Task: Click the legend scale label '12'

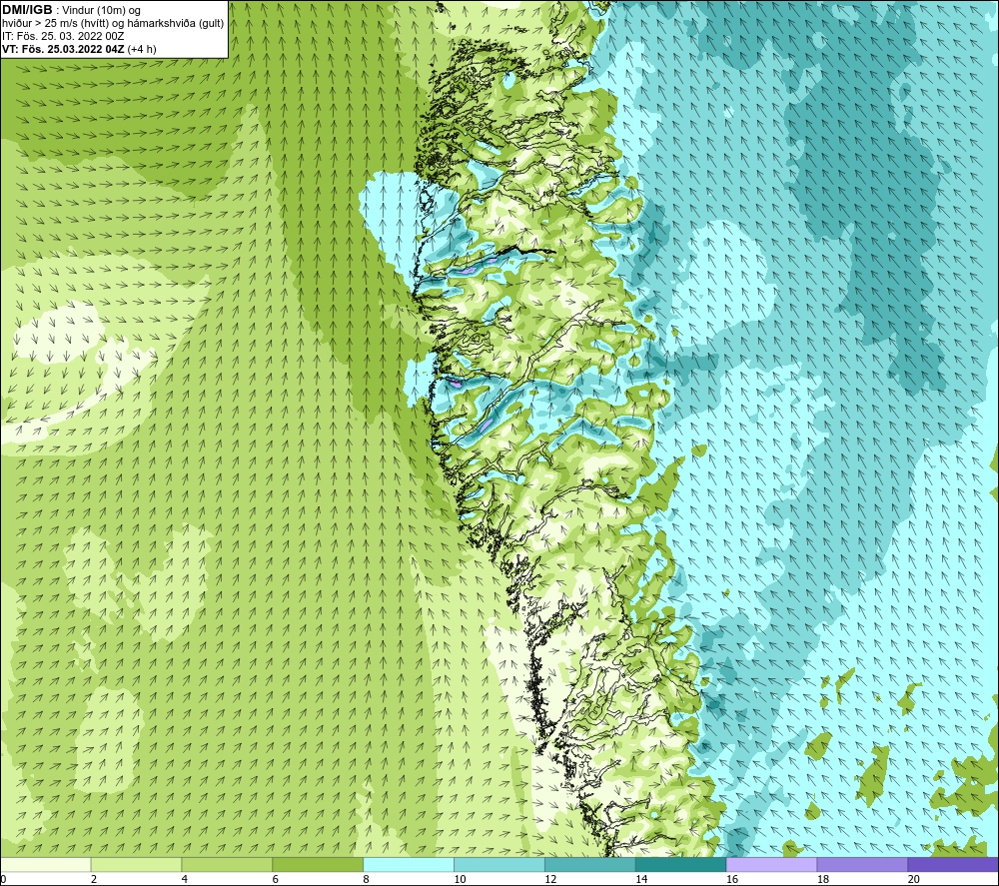Action: pos(550,879)
